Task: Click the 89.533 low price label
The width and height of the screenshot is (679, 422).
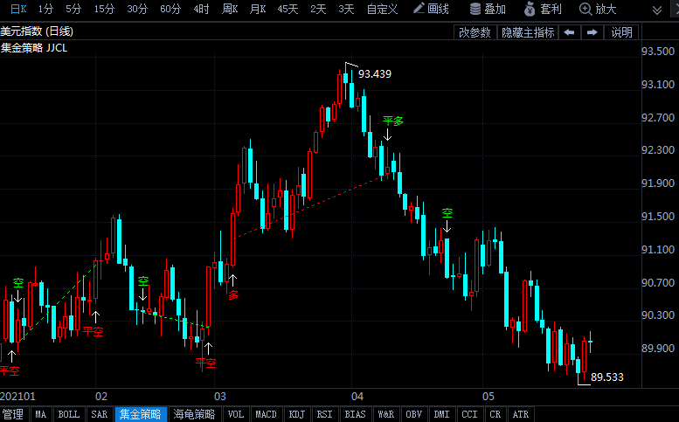Action: click(607, 377)
